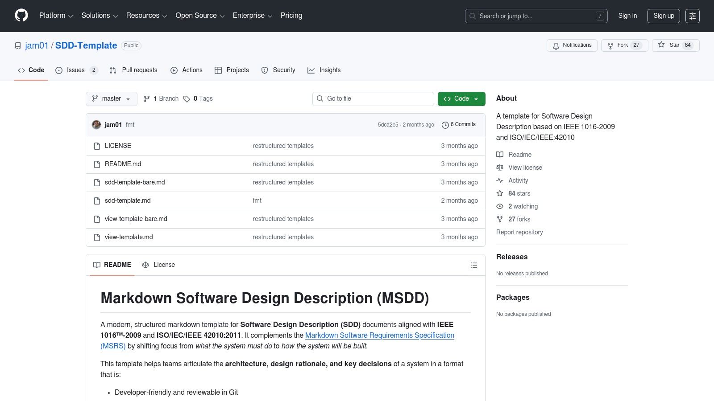Click the GitHub logo icon

pyautogui.click(x=21, y=16)
